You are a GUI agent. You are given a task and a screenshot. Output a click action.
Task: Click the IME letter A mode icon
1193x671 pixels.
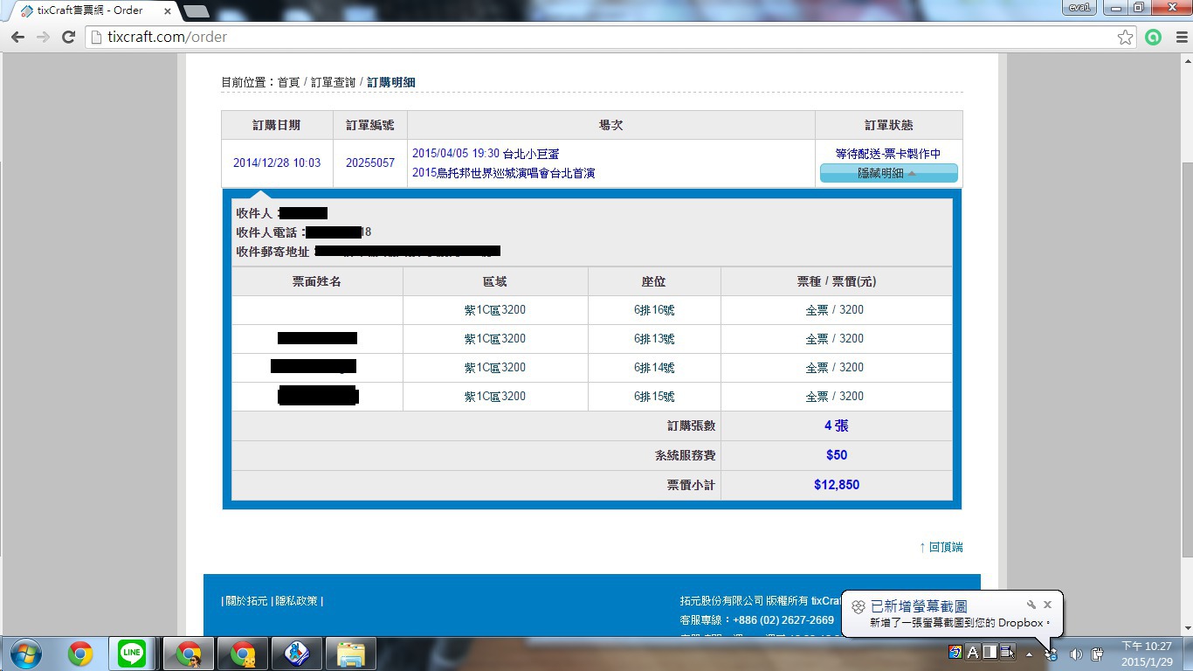973,653
